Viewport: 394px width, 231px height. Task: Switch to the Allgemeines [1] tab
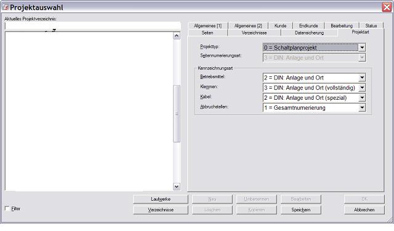[208, 26]
